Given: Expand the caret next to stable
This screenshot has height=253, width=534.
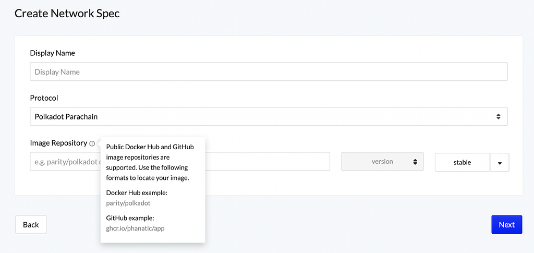Looking at the screenshot, I should coord(500,163).
